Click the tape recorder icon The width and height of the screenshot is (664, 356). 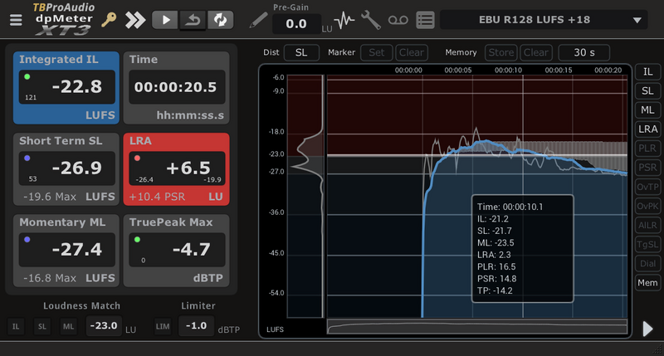(398, 21)
